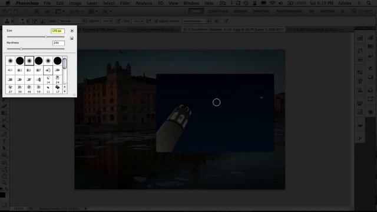Select the brush preset labeled 17

click(x=58, y=89)
